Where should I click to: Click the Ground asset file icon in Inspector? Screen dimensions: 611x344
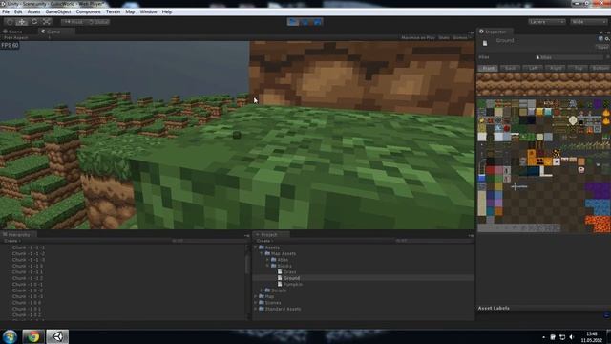485,43
